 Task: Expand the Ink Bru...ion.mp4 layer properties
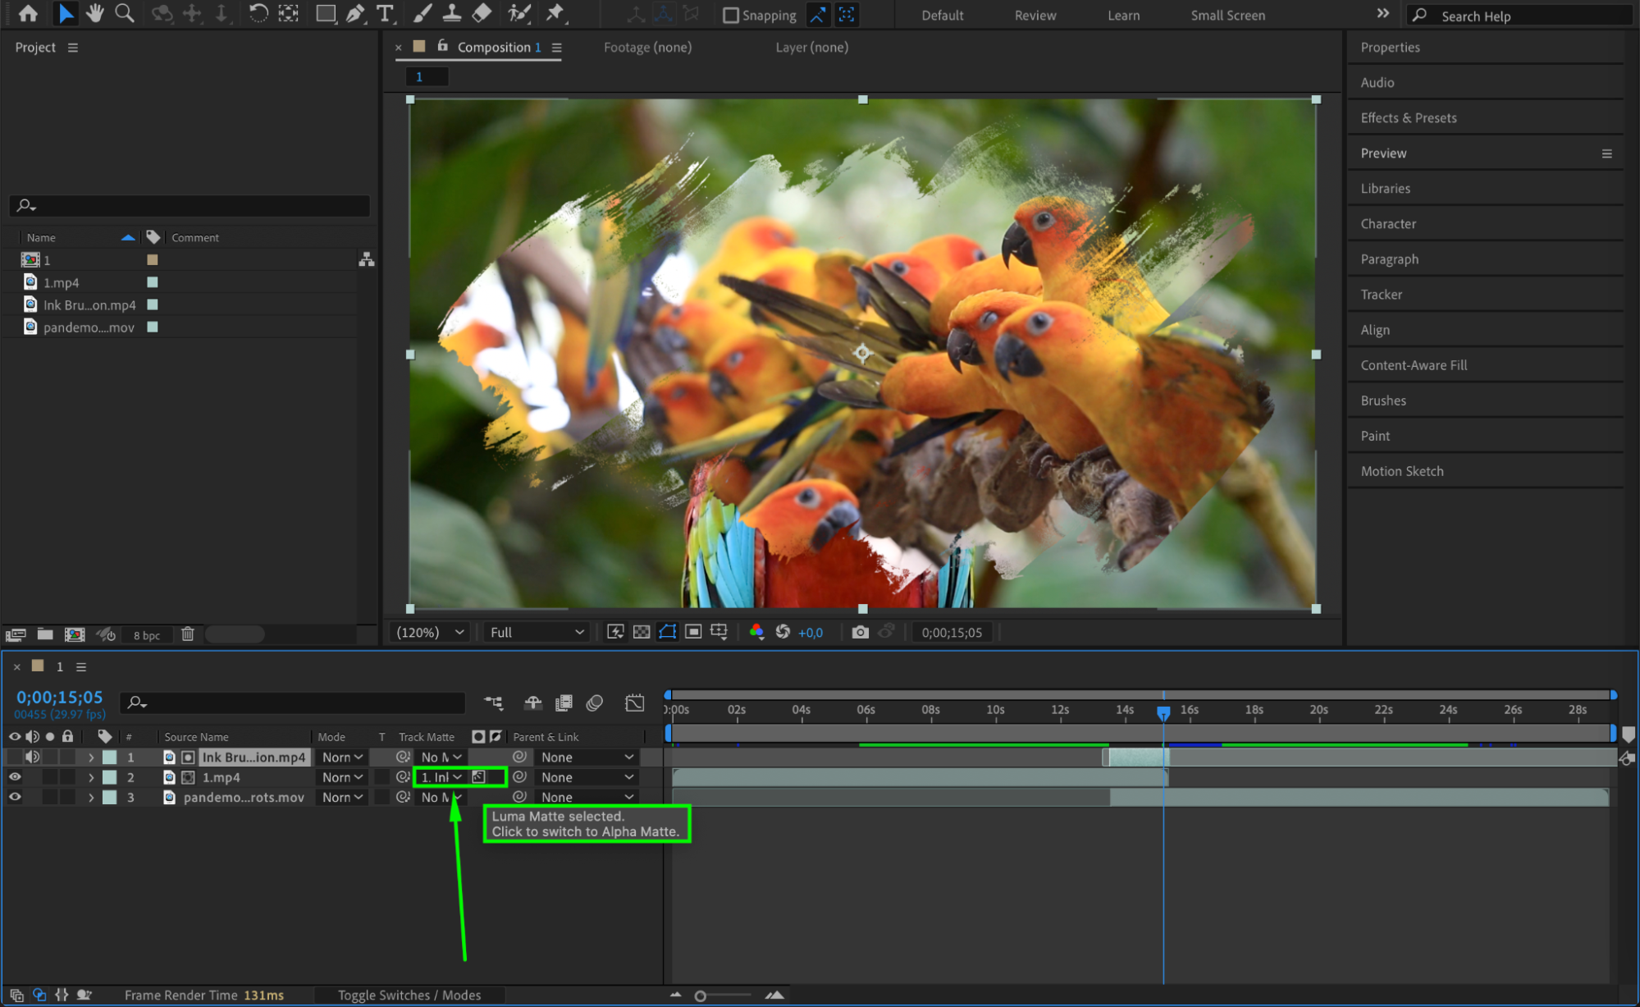tap(91, 758)
